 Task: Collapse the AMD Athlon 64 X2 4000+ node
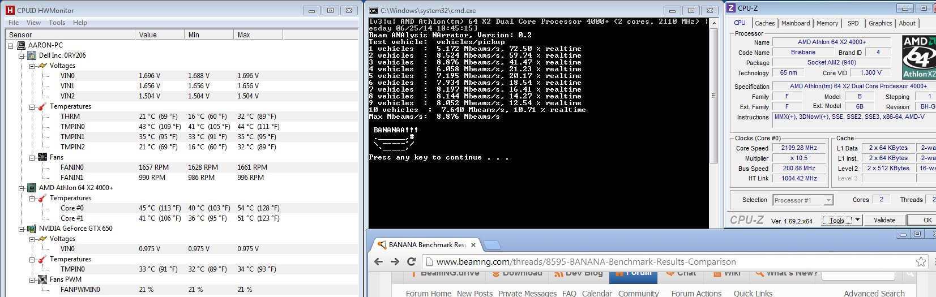coord(22,188)
